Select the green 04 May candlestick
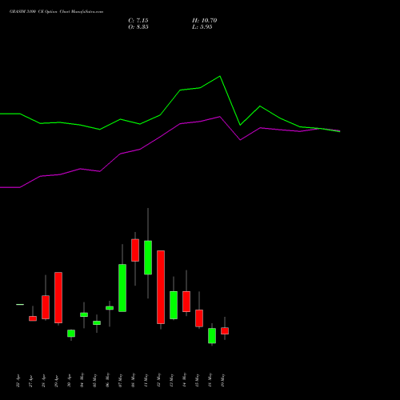This screenshot has width=400, height=400. click(84, 314)
